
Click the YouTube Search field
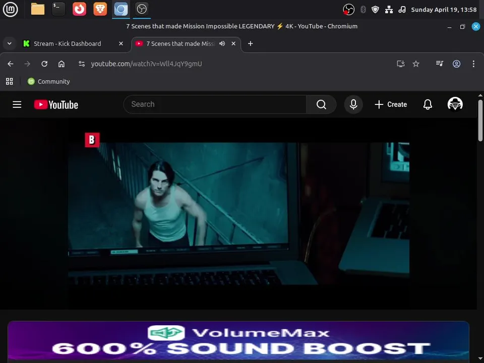215,104
